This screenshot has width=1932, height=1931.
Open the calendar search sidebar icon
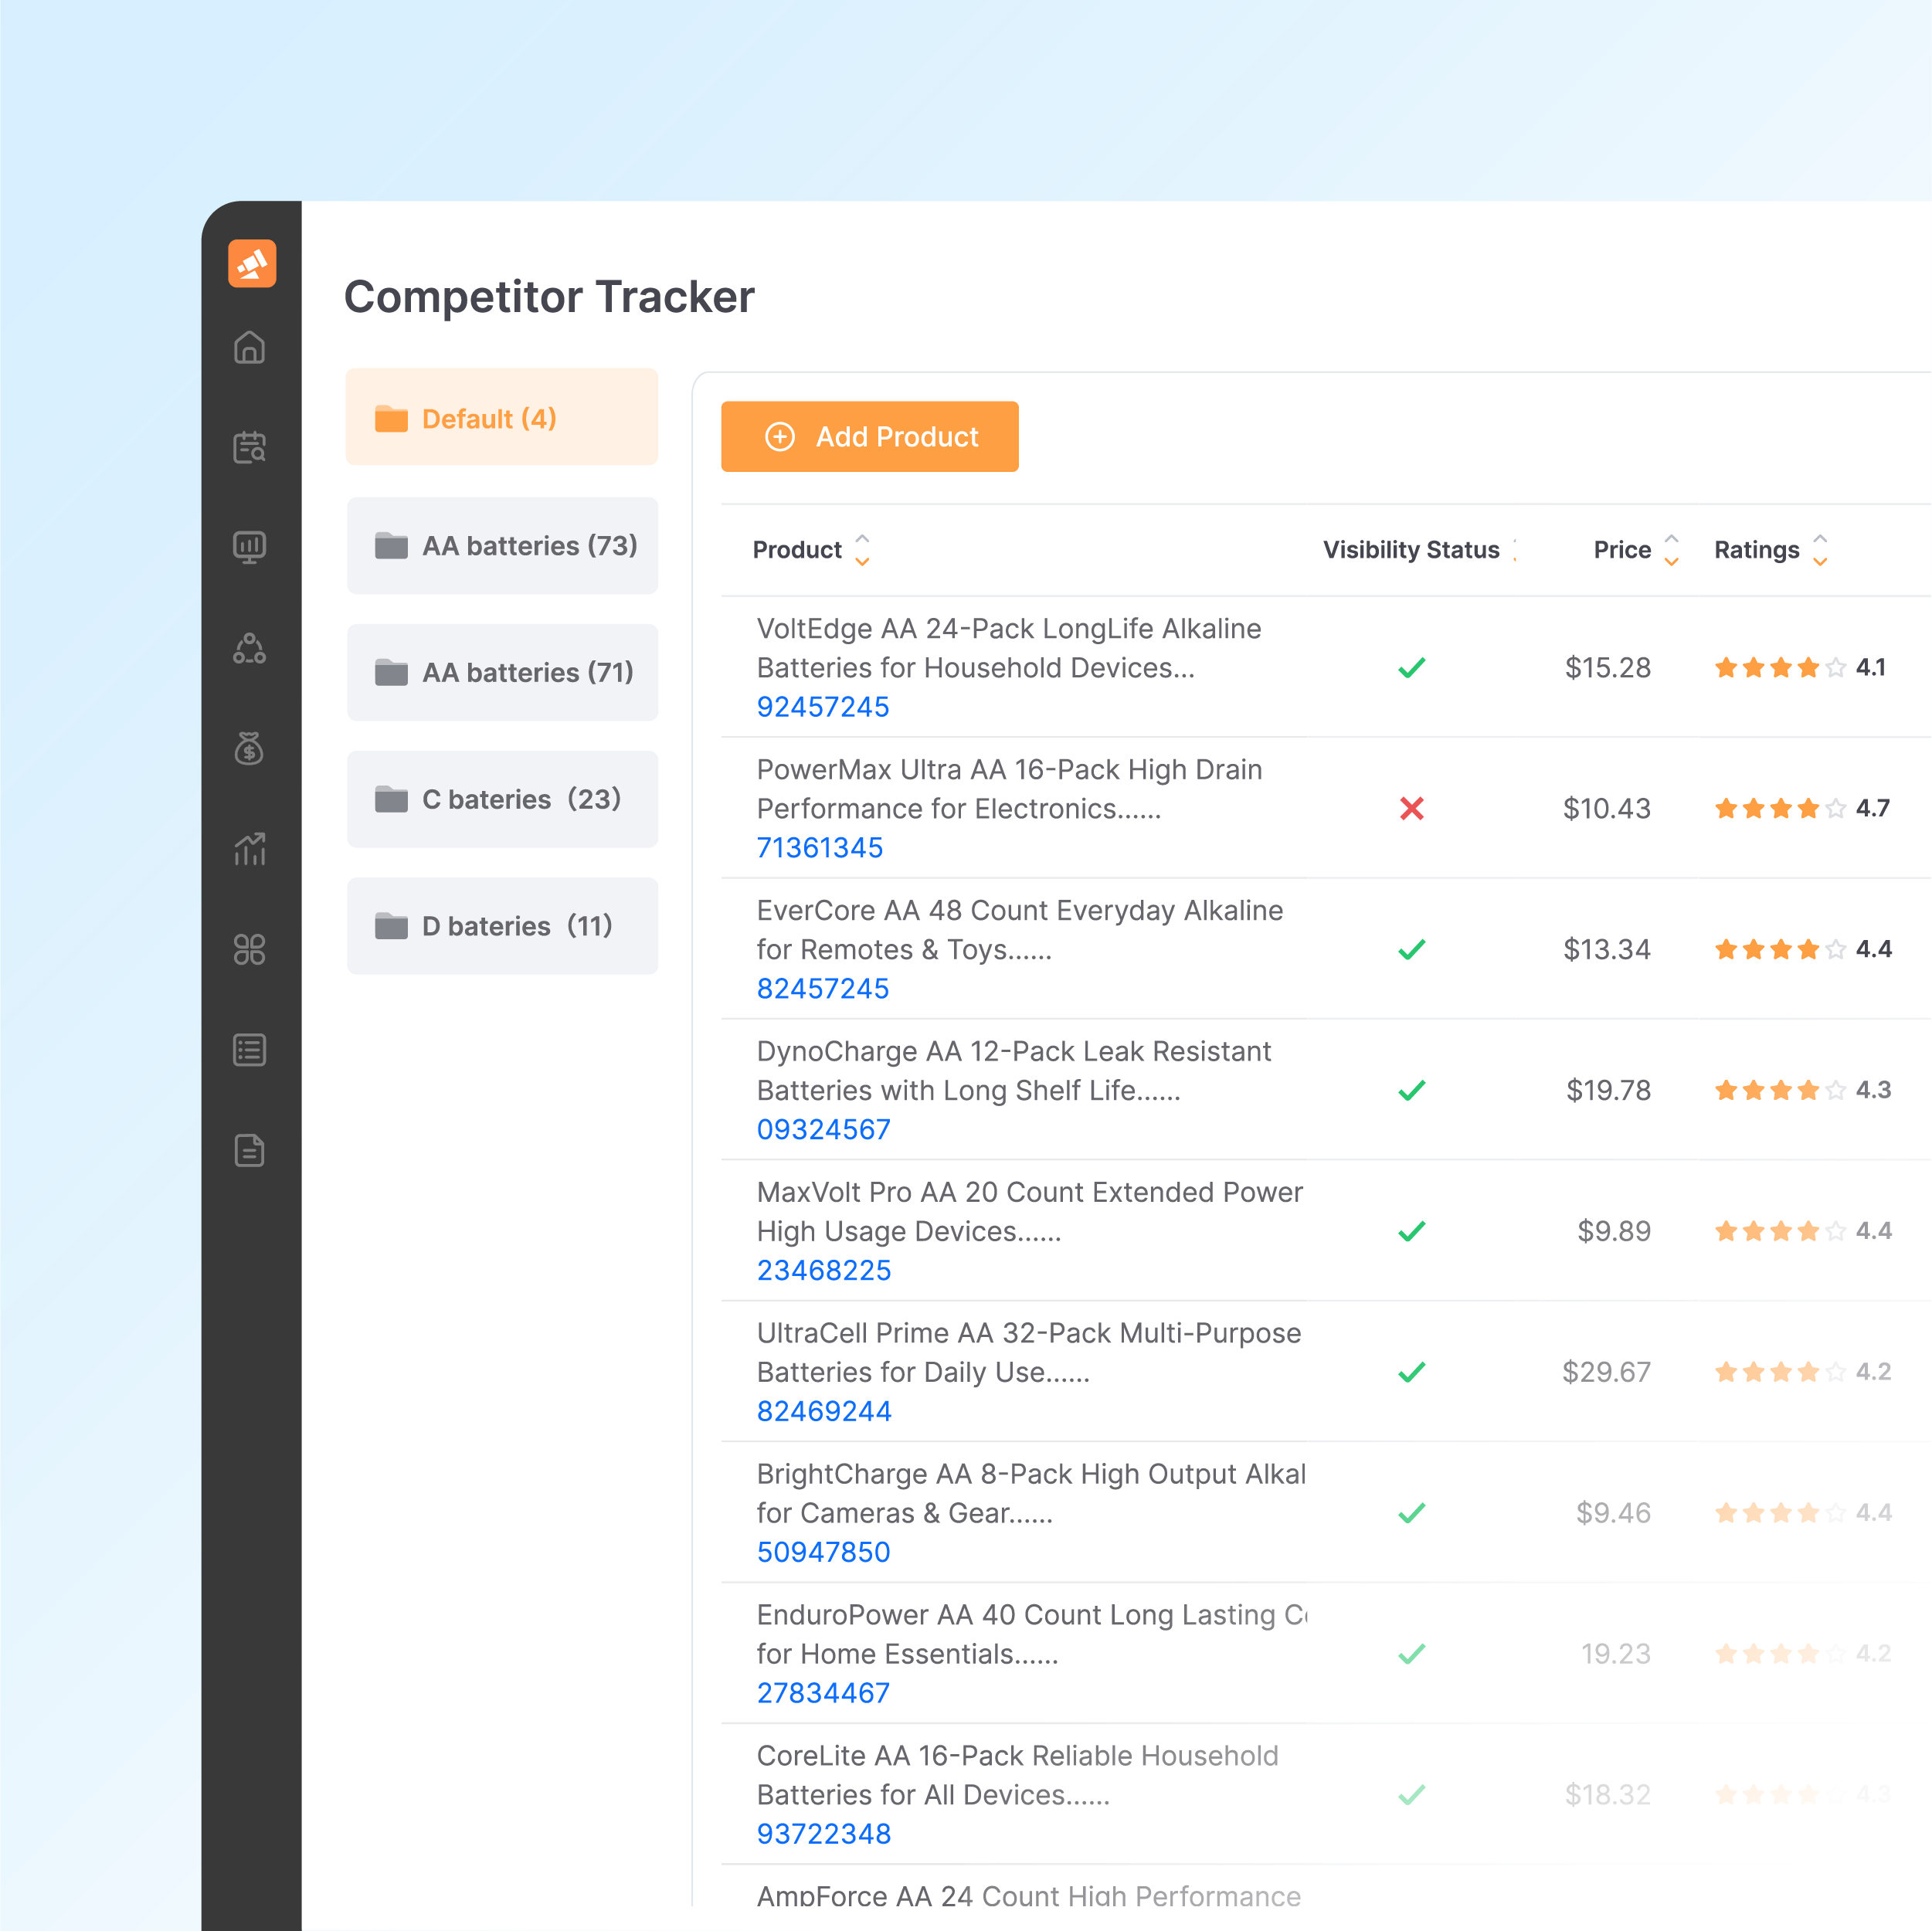(x=249, y=447)
